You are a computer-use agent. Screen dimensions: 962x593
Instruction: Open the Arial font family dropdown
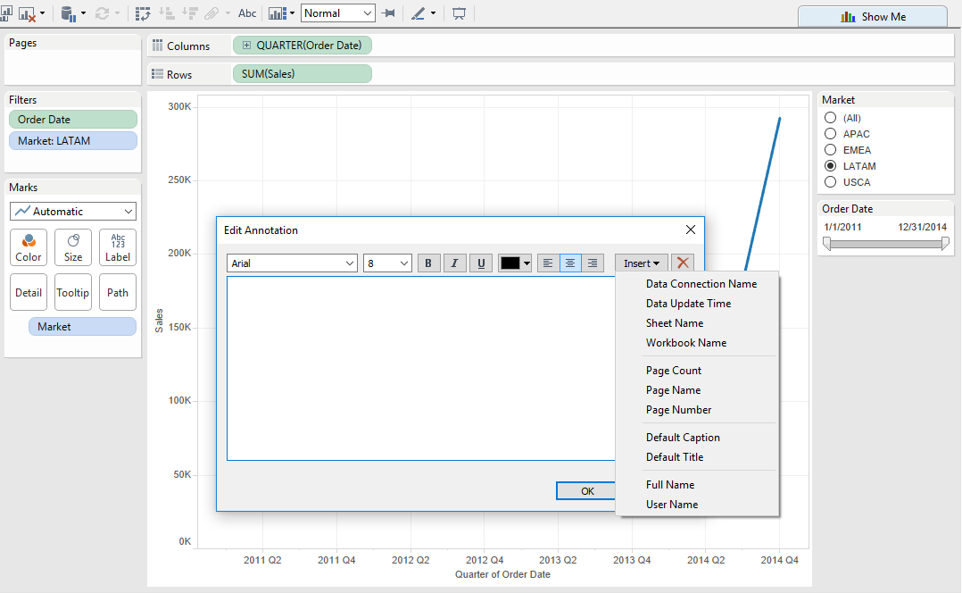292,263
